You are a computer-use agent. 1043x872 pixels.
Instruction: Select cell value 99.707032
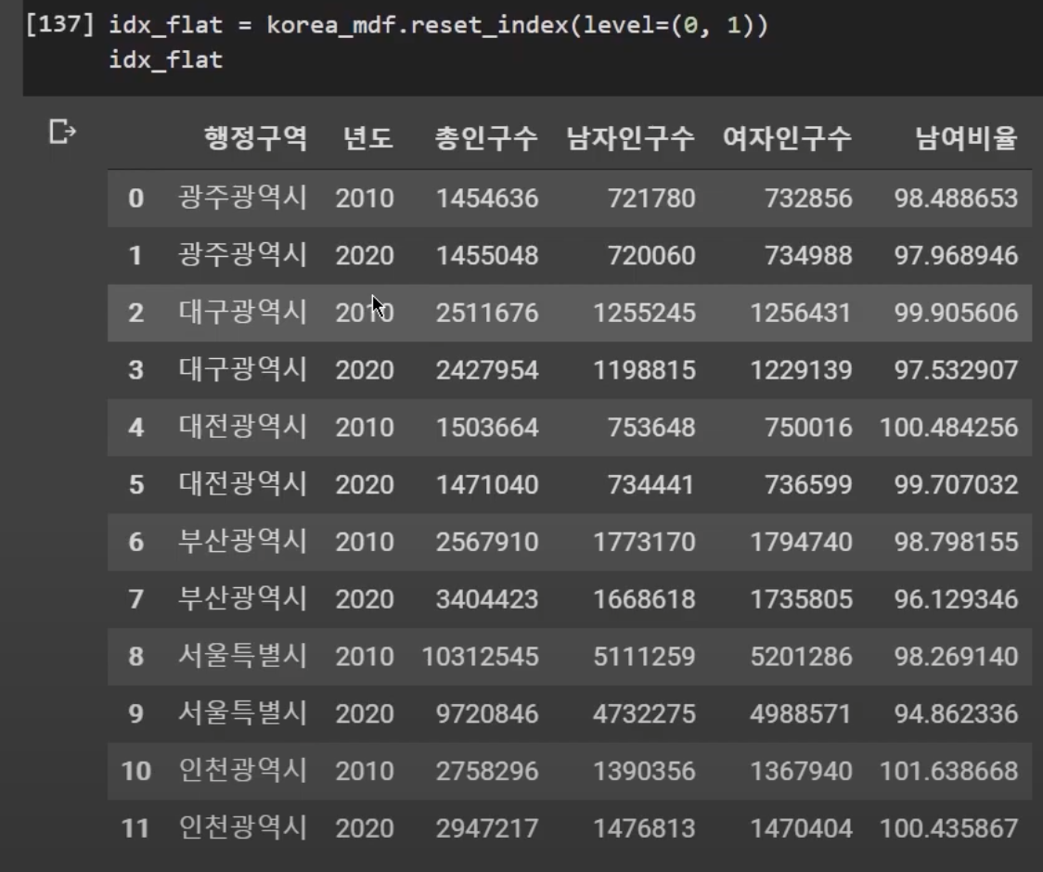[956, 484]
